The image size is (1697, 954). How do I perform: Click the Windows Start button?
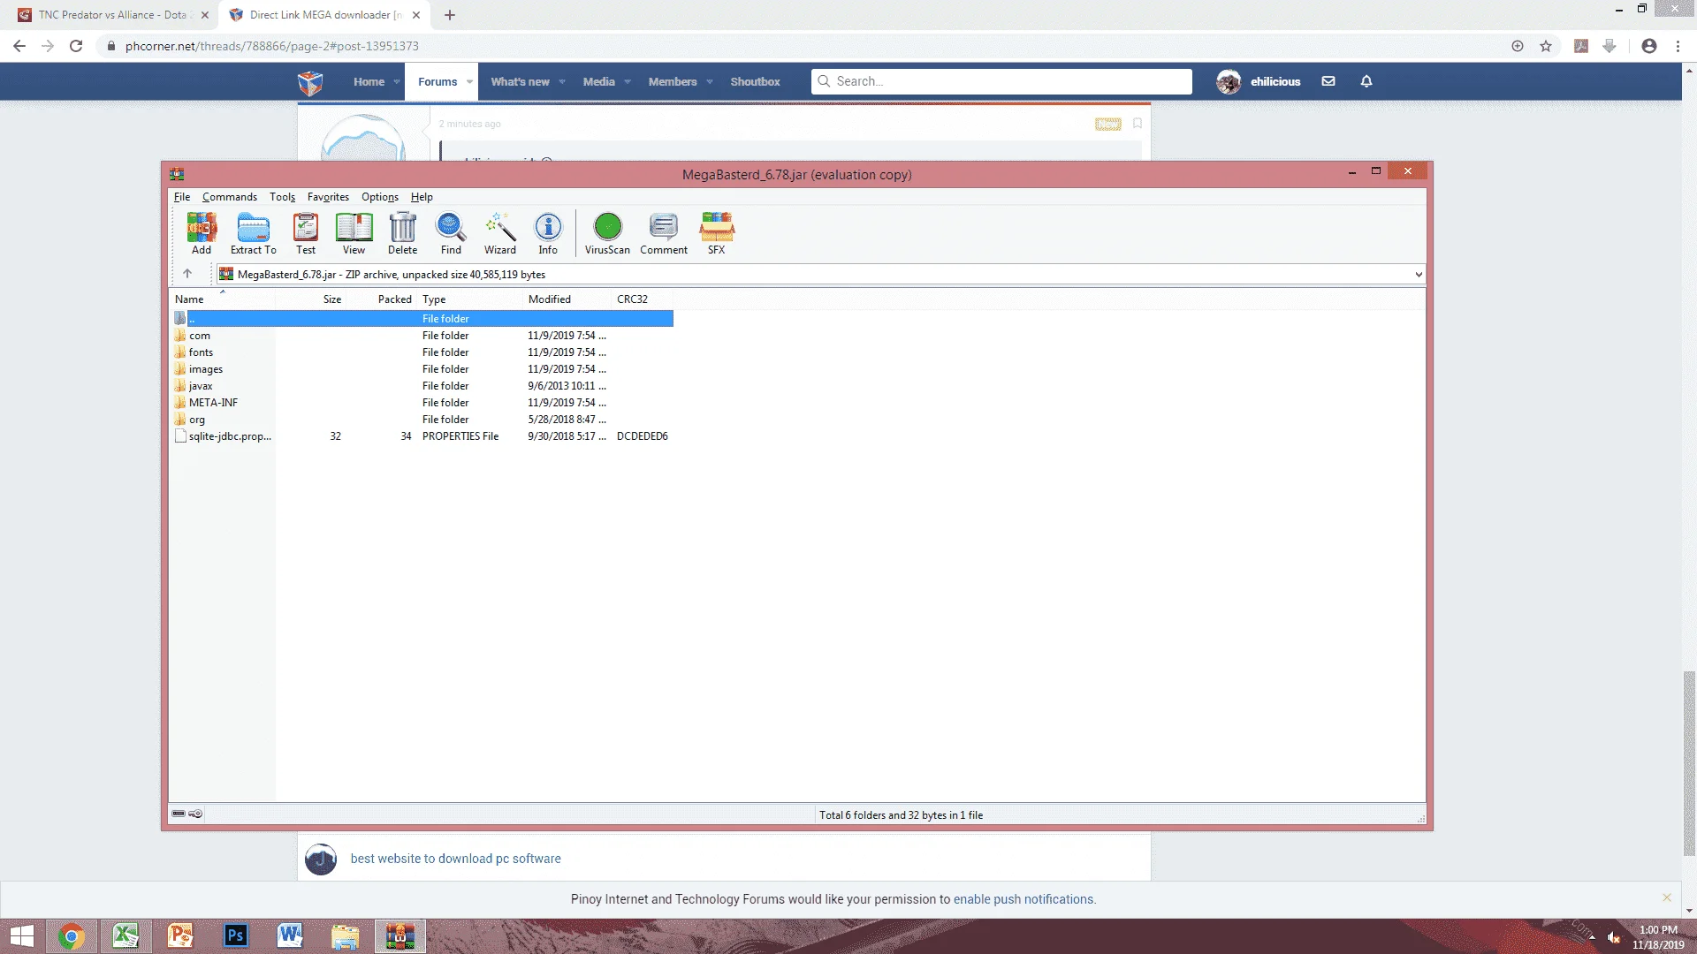point(21,936)
